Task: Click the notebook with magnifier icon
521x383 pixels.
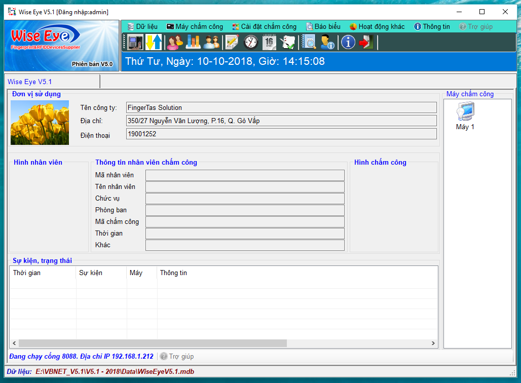Action: coord(309,42)
